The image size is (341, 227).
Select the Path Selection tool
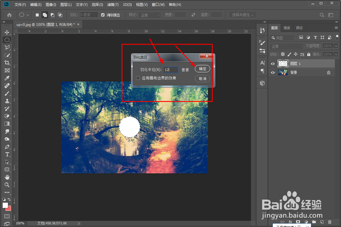[7, 162]
